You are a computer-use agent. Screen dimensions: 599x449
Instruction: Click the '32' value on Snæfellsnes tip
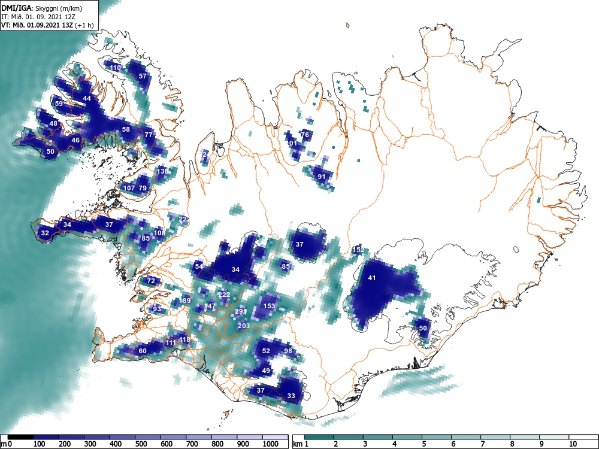pyautogui.click(x=45, y=233)
